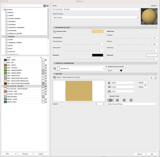Click texture icon of STUCCO - RED row
160x157 pixels.
pyautogui.click(x=46, y=91)
